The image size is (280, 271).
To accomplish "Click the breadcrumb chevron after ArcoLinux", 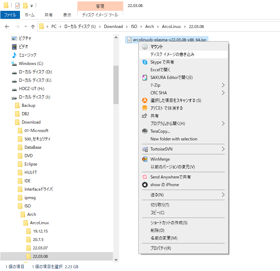I will click(x=185, y=27).
